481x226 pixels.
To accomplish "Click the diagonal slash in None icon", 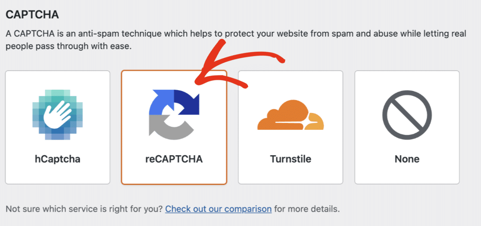I will pos(407,115).
